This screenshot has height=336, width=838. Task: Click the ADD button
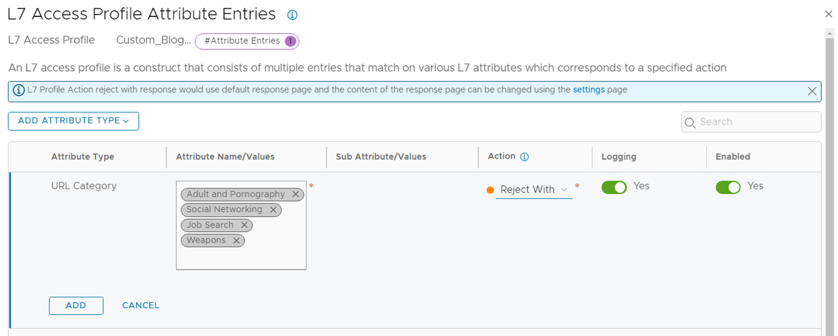coord(76,306)
